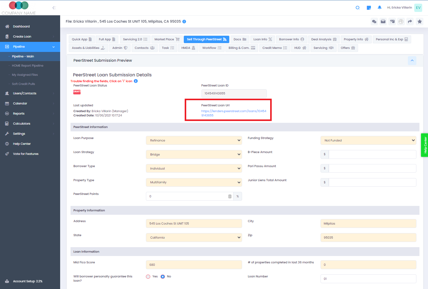Open the Servicing 2.0 tab
Image resolution: width=428 pixels, height=289 pixels.
point(135,39)
